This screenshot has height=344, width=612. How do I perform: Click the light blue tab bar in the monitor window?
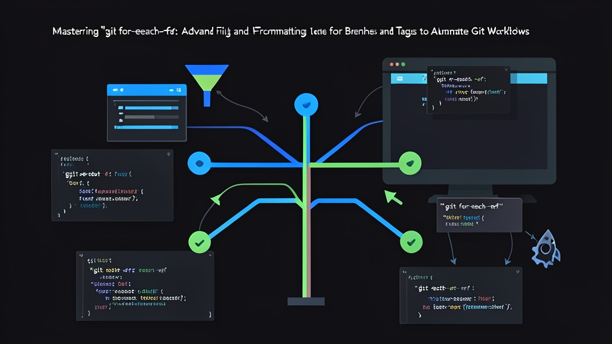[469, 78]
